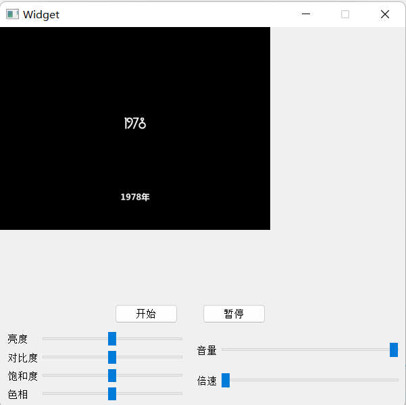Click the 音量 slider handle
The height and width of the screenshot is (405, 406).
[394, 350]
